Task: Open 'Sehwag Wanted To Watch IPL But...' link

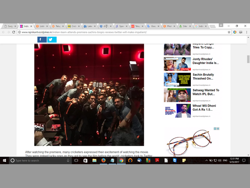Action: pyautogui.click(x=205, y=92)
